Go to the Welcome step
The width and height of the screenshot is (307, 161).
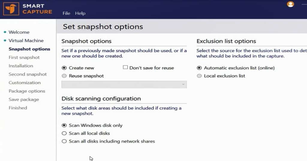(19, 32)
